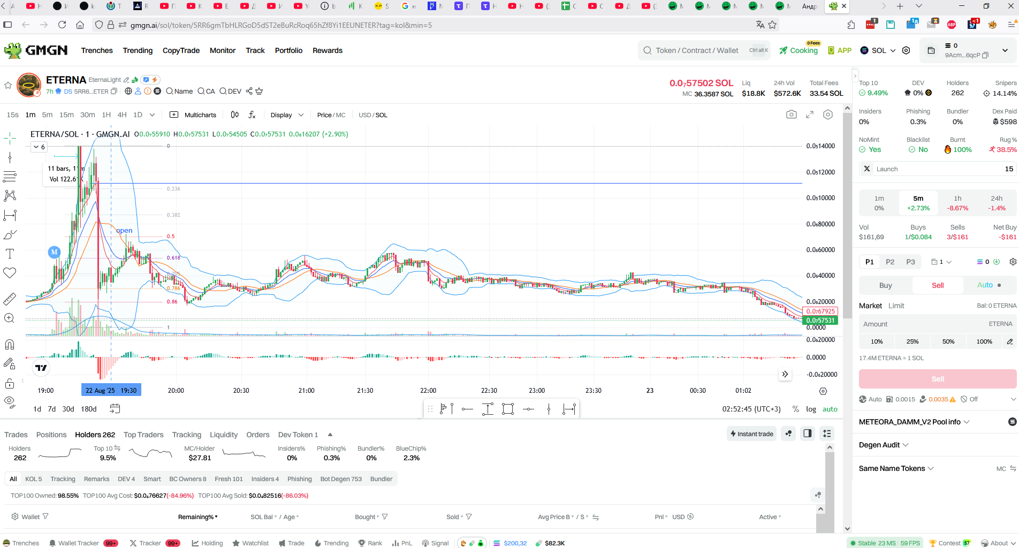Screen dimensions: 1019x548
Task: Switch to the Top Traders tab
Action: (x=143, y=435)
